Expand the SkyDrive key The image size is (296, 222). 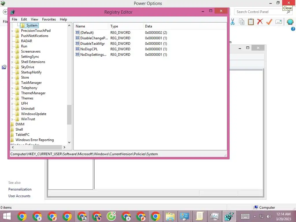[x=12, y=67]
